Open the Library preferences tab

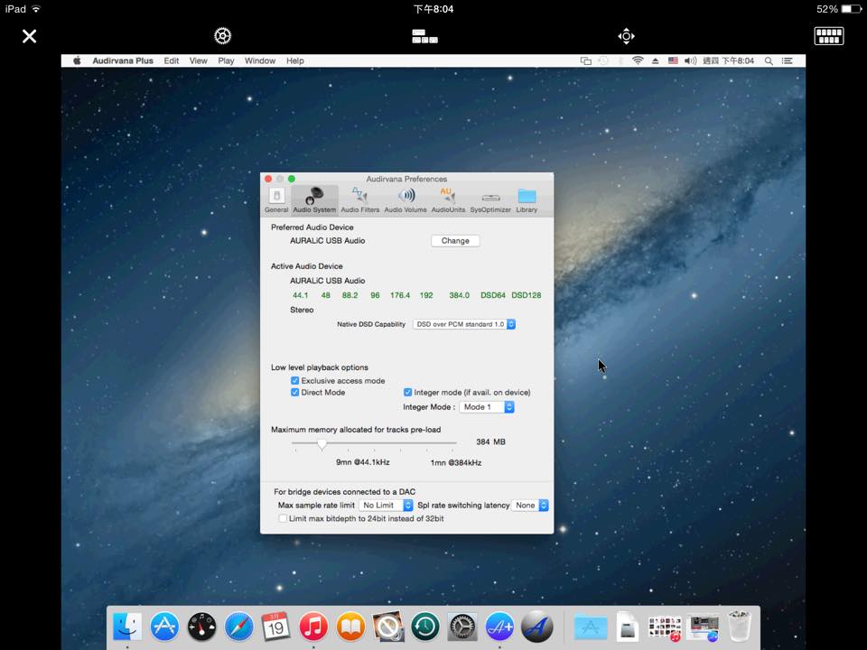click(527, 200)
